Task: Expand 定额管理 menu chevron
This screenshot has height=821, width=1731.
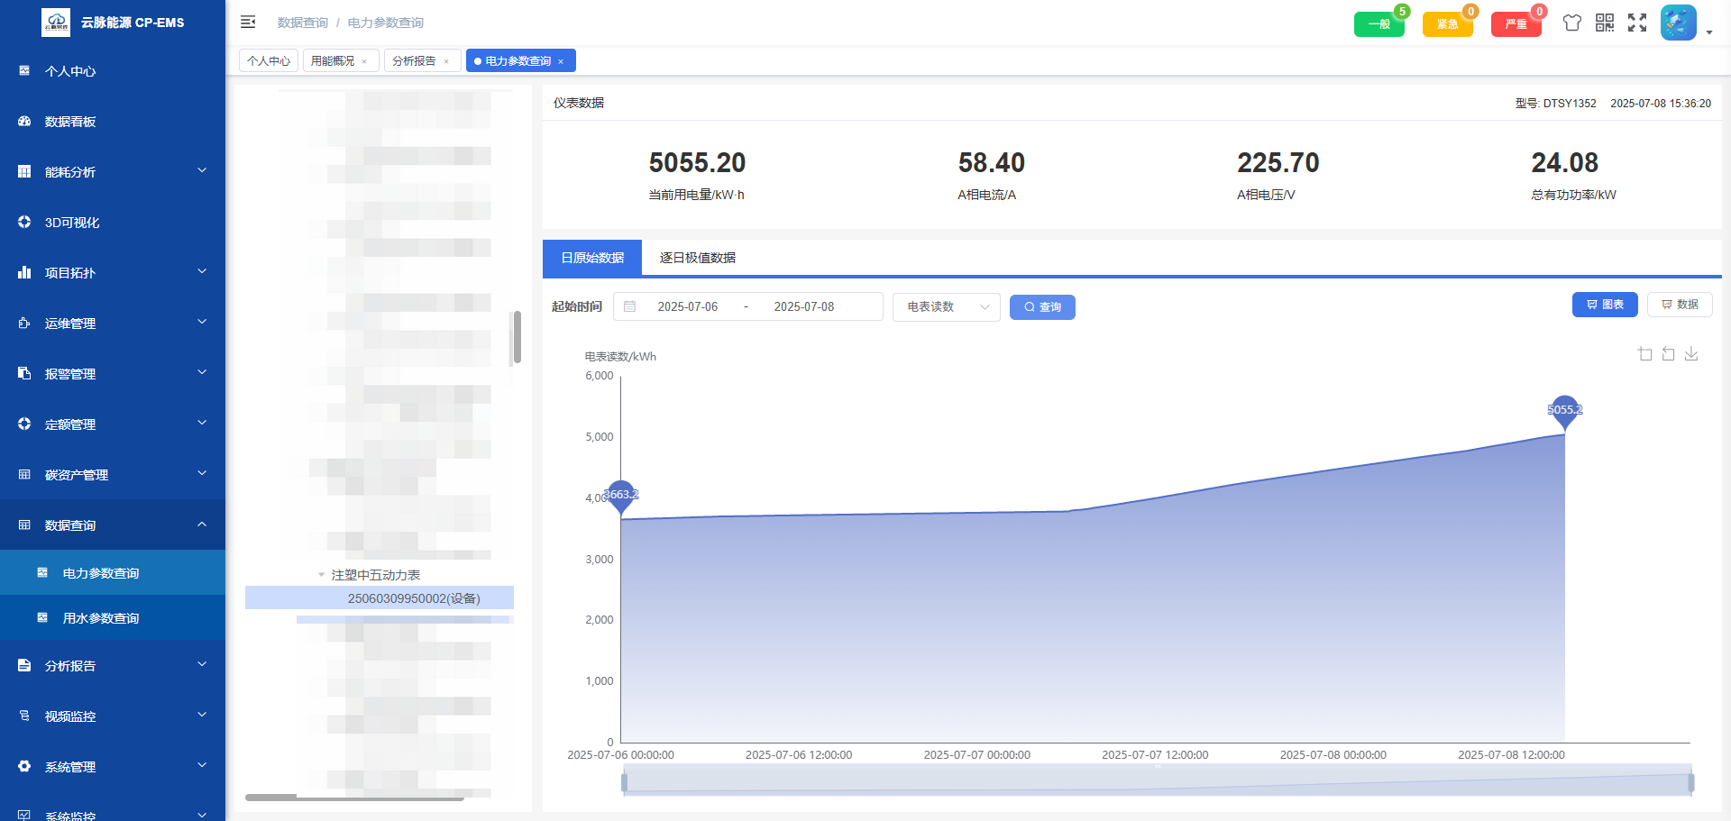Action: [202, 423]
